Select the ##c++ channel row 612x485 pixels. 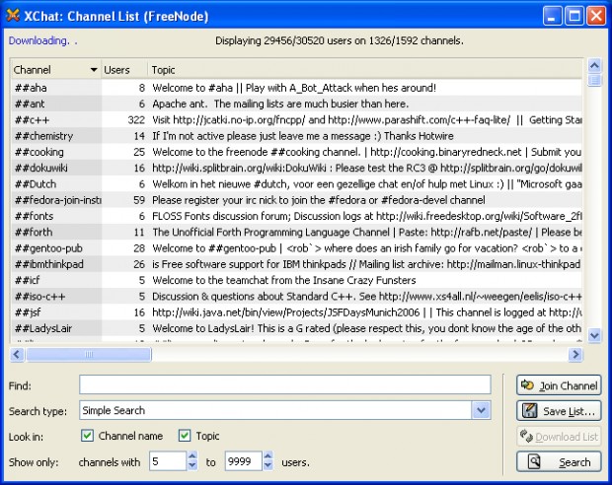[x=297, y=119]
